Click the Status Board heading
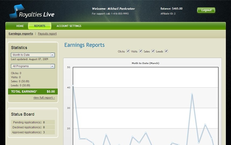 click(23, 114)
